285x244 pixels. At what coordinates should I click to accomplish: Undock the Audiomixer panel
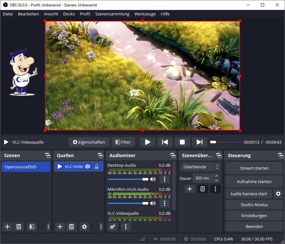[173, 156]
